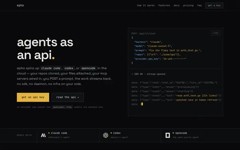Select the opencode card title
The width and height of the screenshot is (240, 150).
point(181,133)
